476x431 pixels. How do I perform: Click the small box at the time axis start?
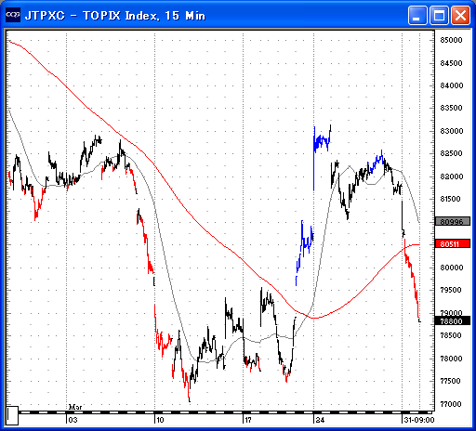click(x=12, y=415)
